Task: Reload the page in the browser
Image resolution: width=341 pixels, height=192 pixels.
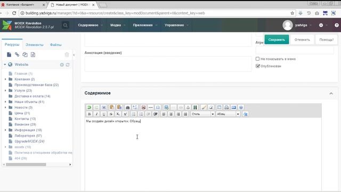Action: pos(14,13)
